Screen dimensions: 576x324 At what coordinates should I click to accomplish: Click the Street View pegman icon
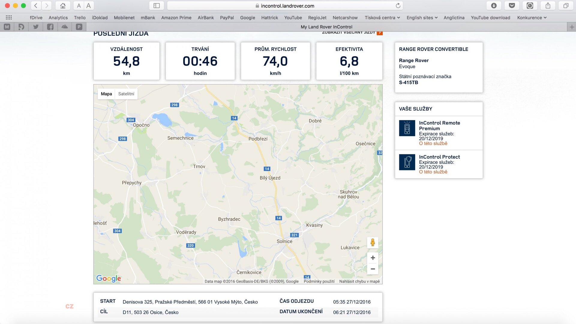(373, 242)
